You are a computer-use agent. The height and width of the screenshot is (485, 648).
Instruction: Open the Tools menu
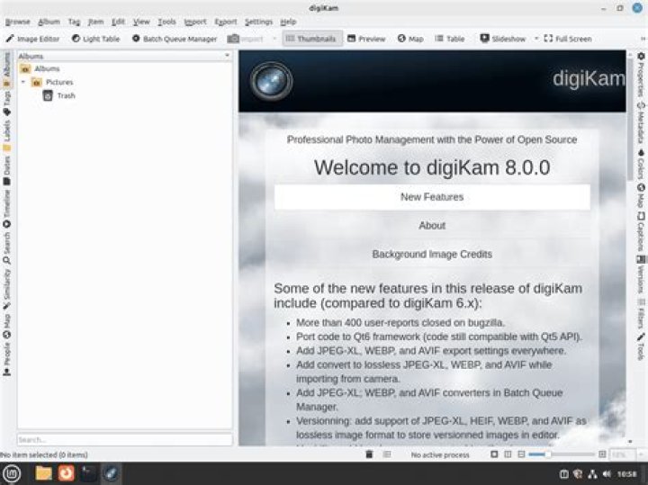point(166,22)
